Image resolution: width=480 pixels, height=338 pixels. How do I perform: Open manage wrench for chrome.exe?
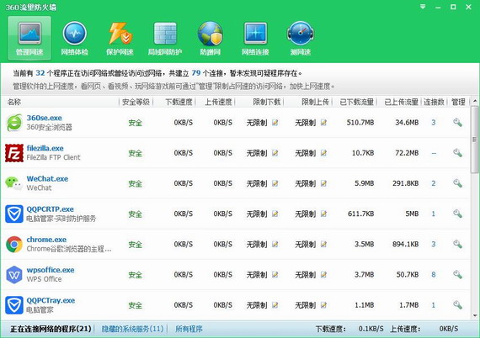click(x=457, y=244)
